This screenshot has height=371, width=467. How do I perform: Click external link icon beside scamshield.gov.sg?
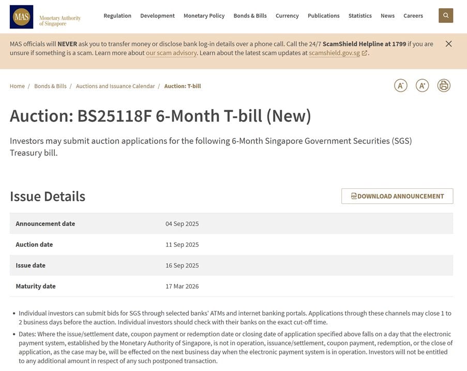pyautogui.click(x=364, y=53)
